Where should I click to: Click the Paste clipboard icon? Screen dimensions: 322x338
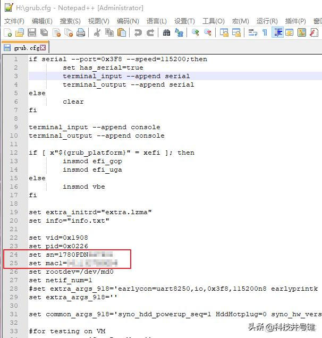[x=122, y=32]
